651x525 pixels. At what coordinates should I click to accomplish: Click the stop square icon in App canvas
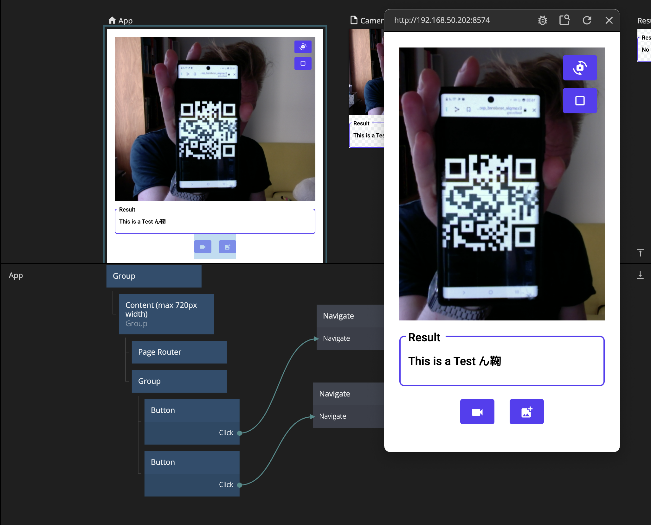tap(303, 63)
